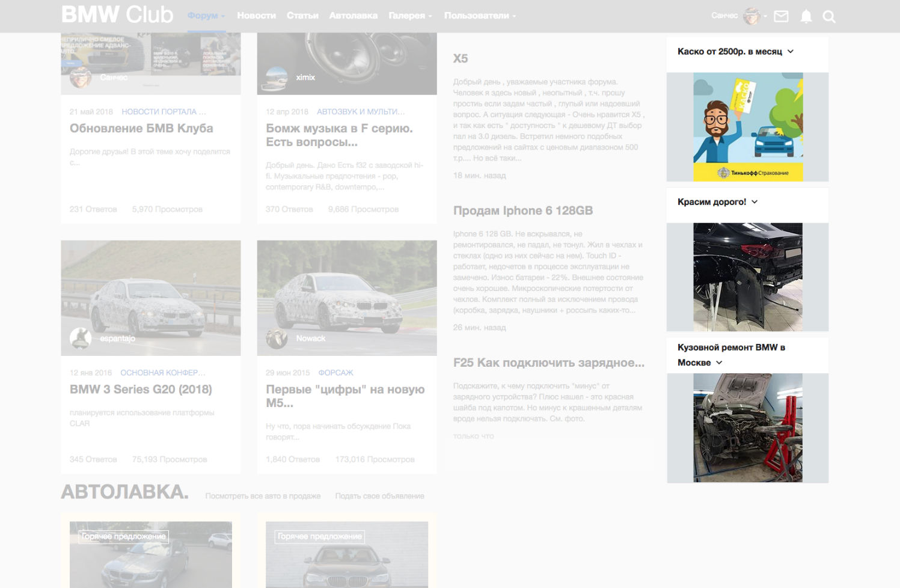Open the messages envelope icon
Viewport: 900px width, 588px height.
(x=781, y=16)
